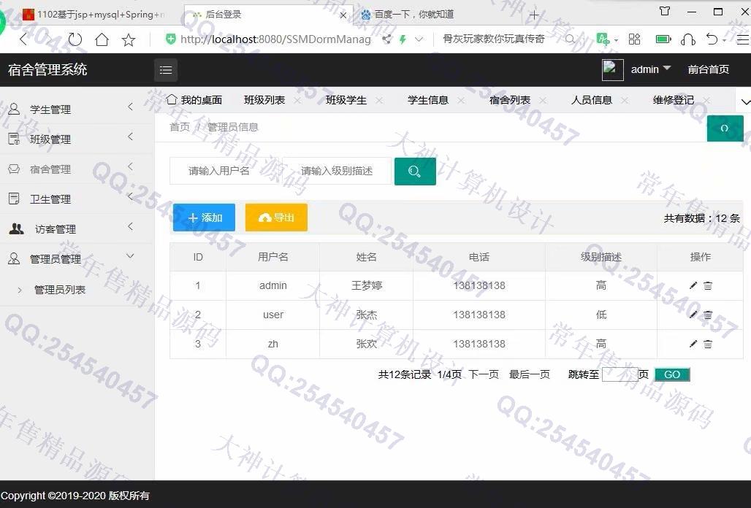Expand 访客管理 sidebar menu
751x508 pixels.
pyautogui.click(x=77, y=228)
